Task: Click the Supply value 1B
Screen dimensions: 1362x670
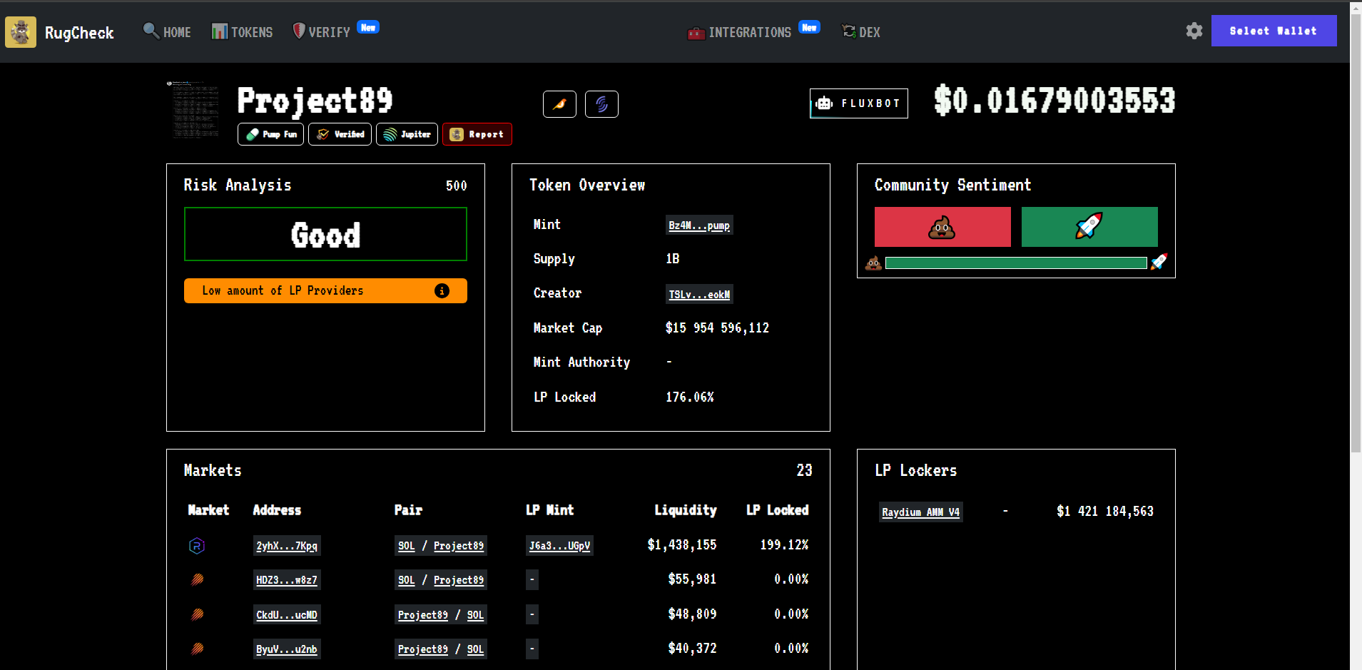Action: [673, 259]
